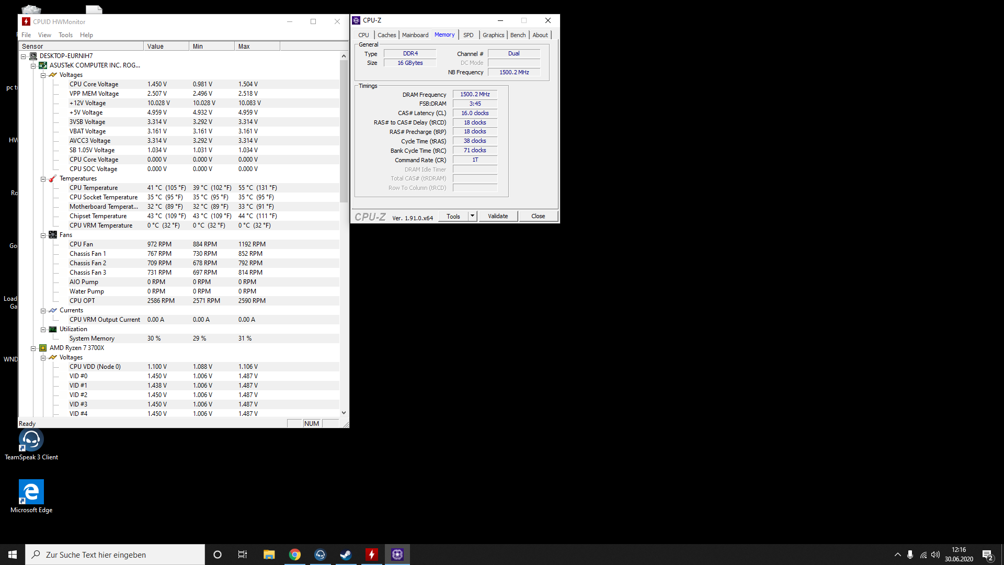Screen dimensions: 1004x565
Task: Open Google Chrome from taskbar
Action: (x=295, y=555)
